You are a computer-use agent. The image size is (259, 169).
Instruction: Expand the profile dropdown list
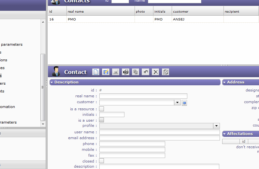(x=216, y=126)
